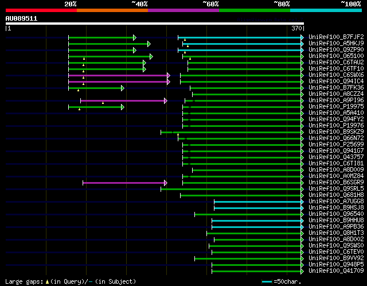Select the UniRef100_B6SGR9 text

[336, 183]
